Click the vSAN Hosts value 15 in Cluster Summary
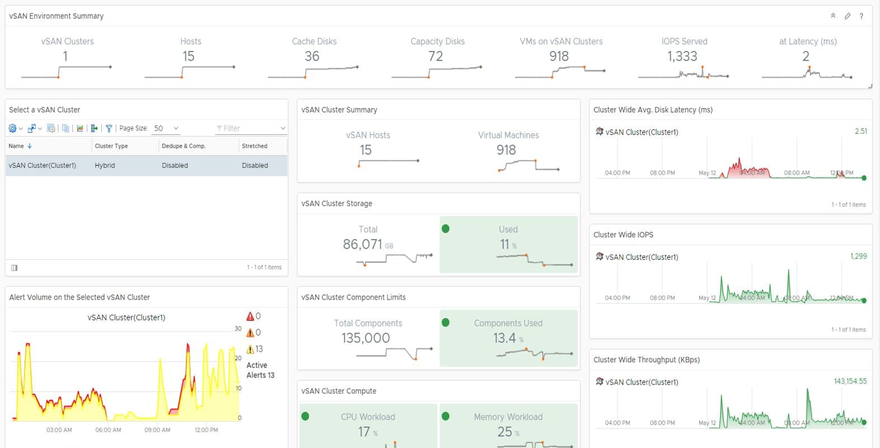The width and height of the screenshot is (880, 448). point(366,150)
